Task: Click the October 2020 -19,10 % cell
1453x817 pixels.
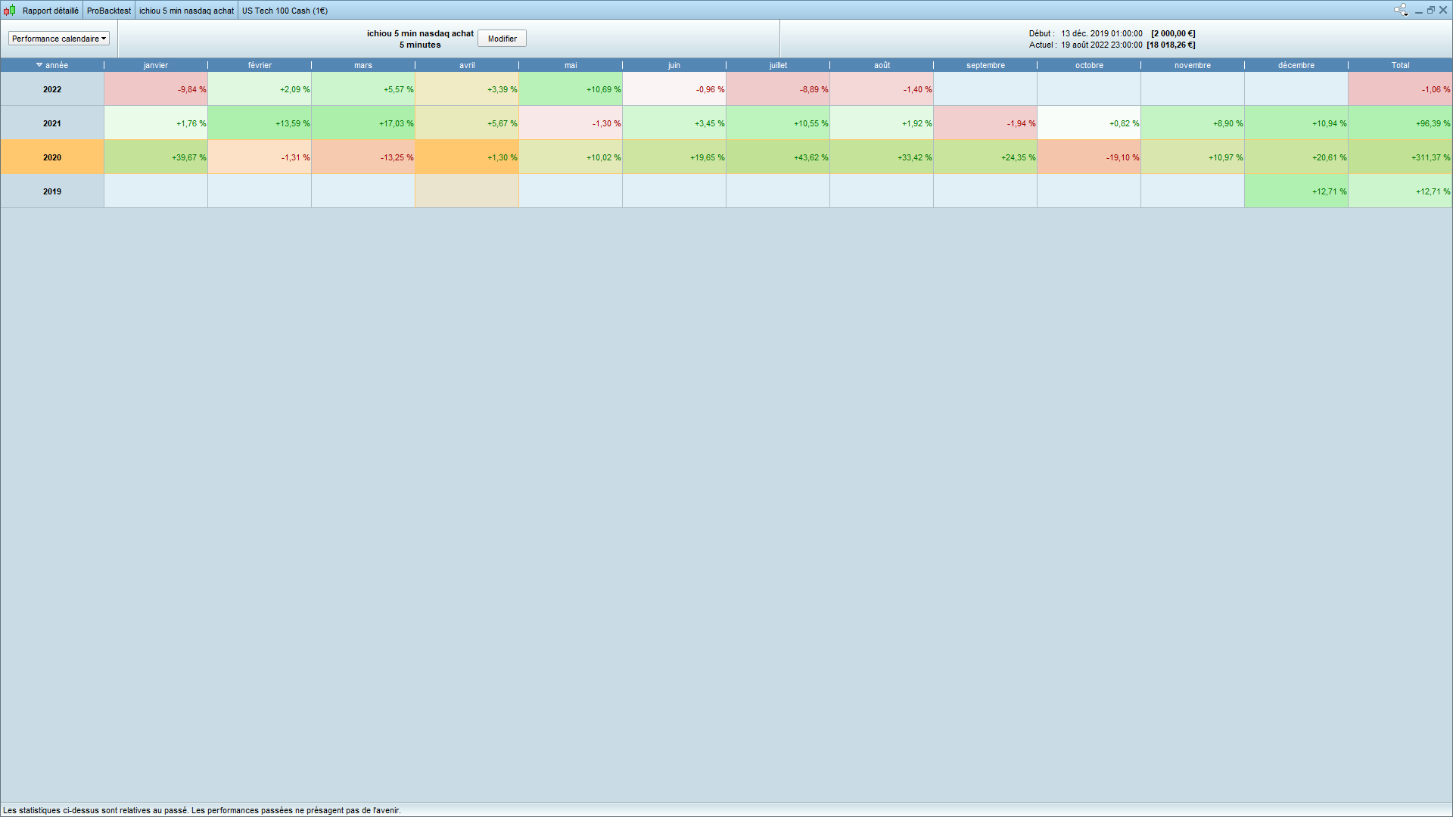Action: (x=1089, y=157)
